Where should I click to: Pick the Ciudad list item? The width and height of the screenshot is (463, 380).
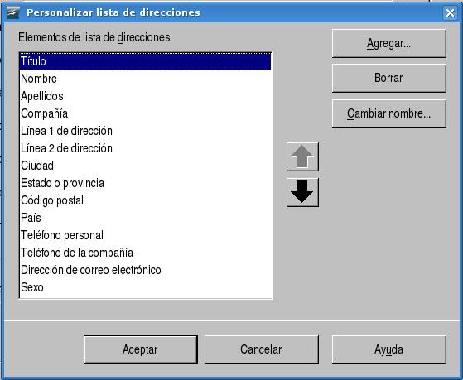click(x=145, y=166)
